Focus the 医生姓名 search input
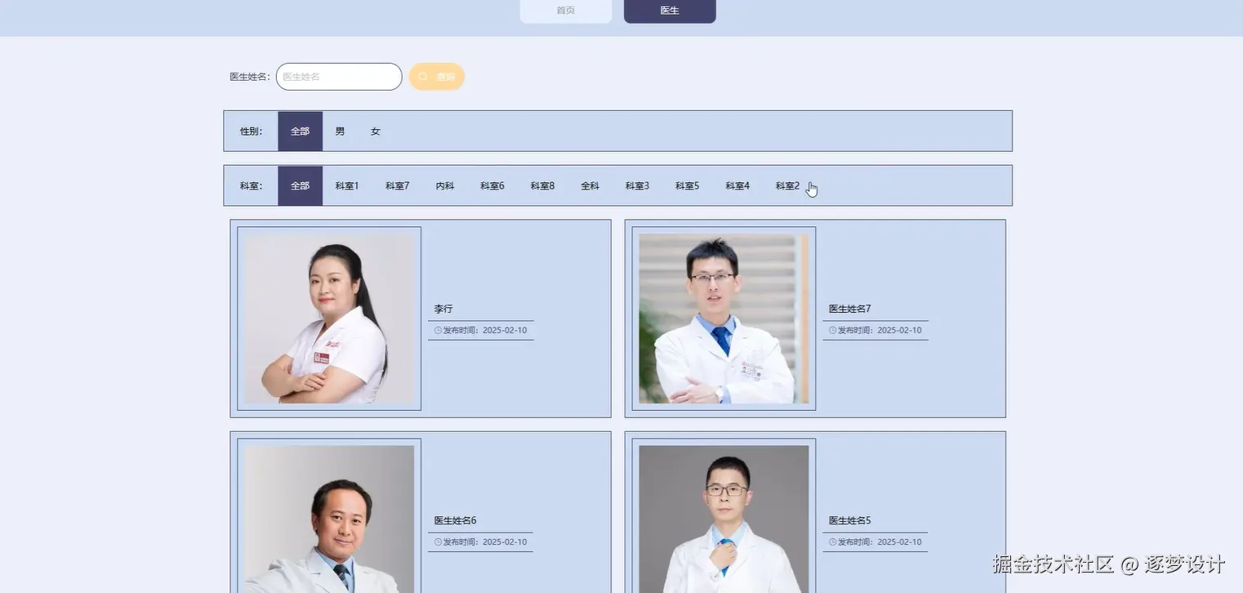 [339, 77]
